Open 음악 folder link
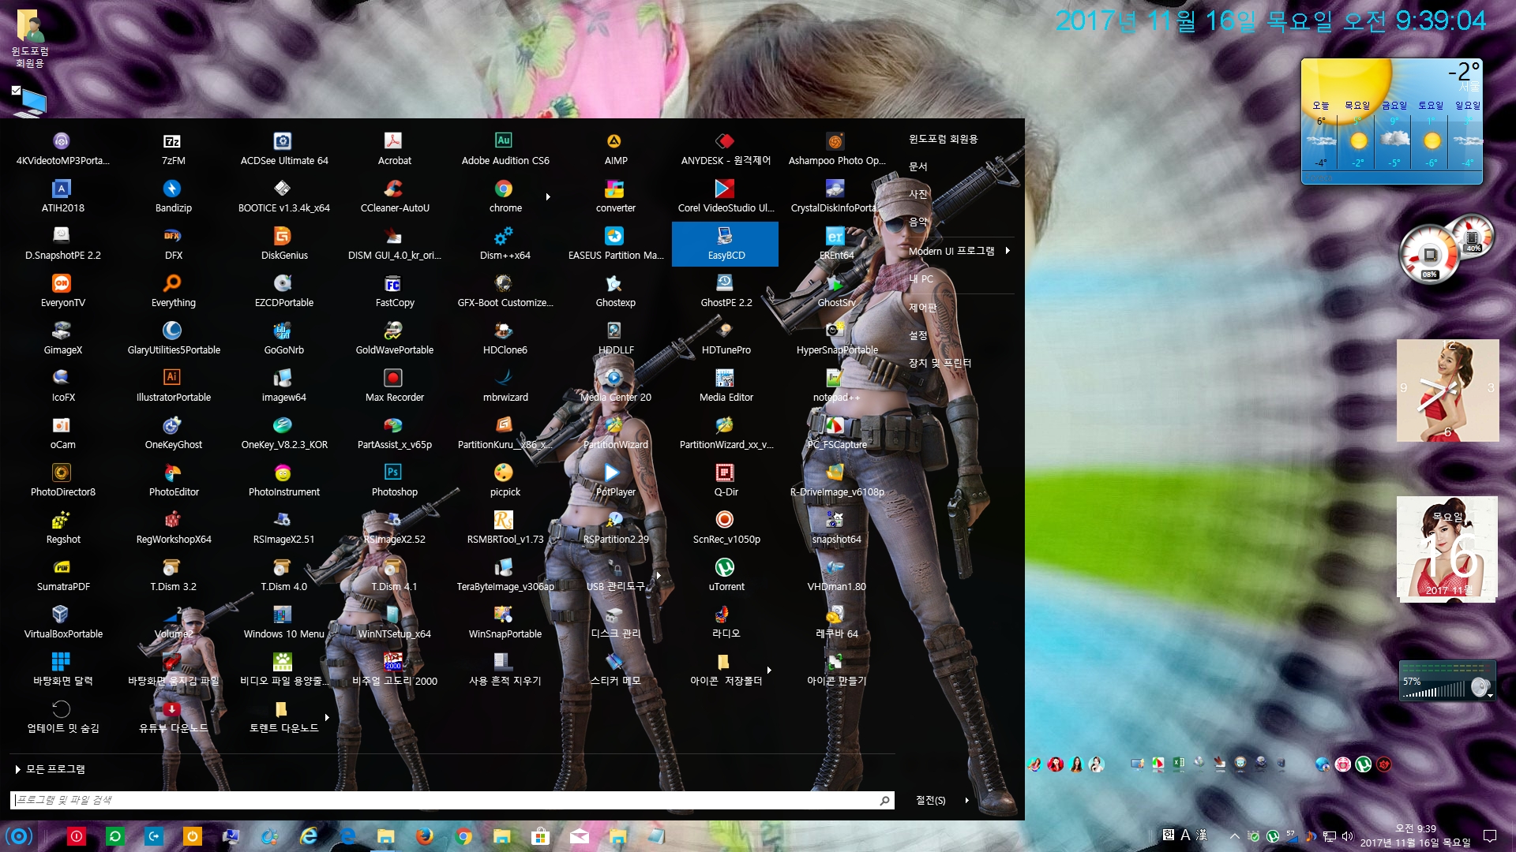The image size is (1516, 852). (x=918, y=222)
